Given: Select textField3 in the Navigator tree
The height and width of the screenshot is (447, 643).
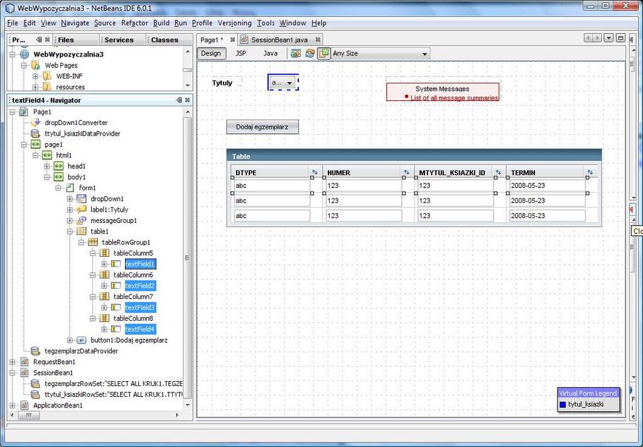Looking at the screenshot, I should 140,308.
